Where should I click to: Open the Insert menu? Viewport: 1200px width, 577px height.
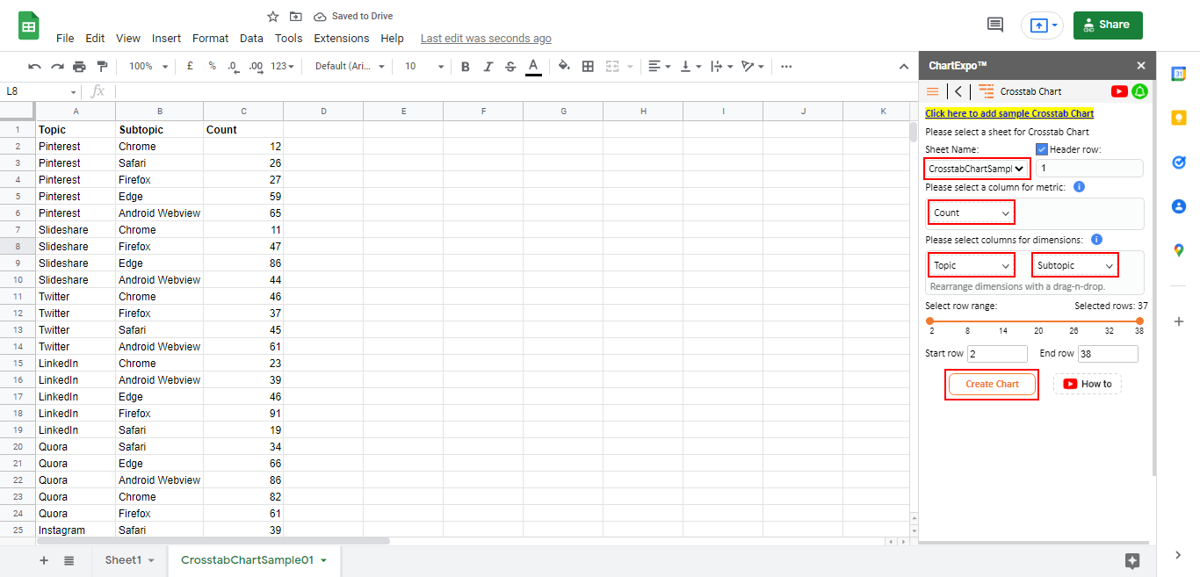pos(166,39)
